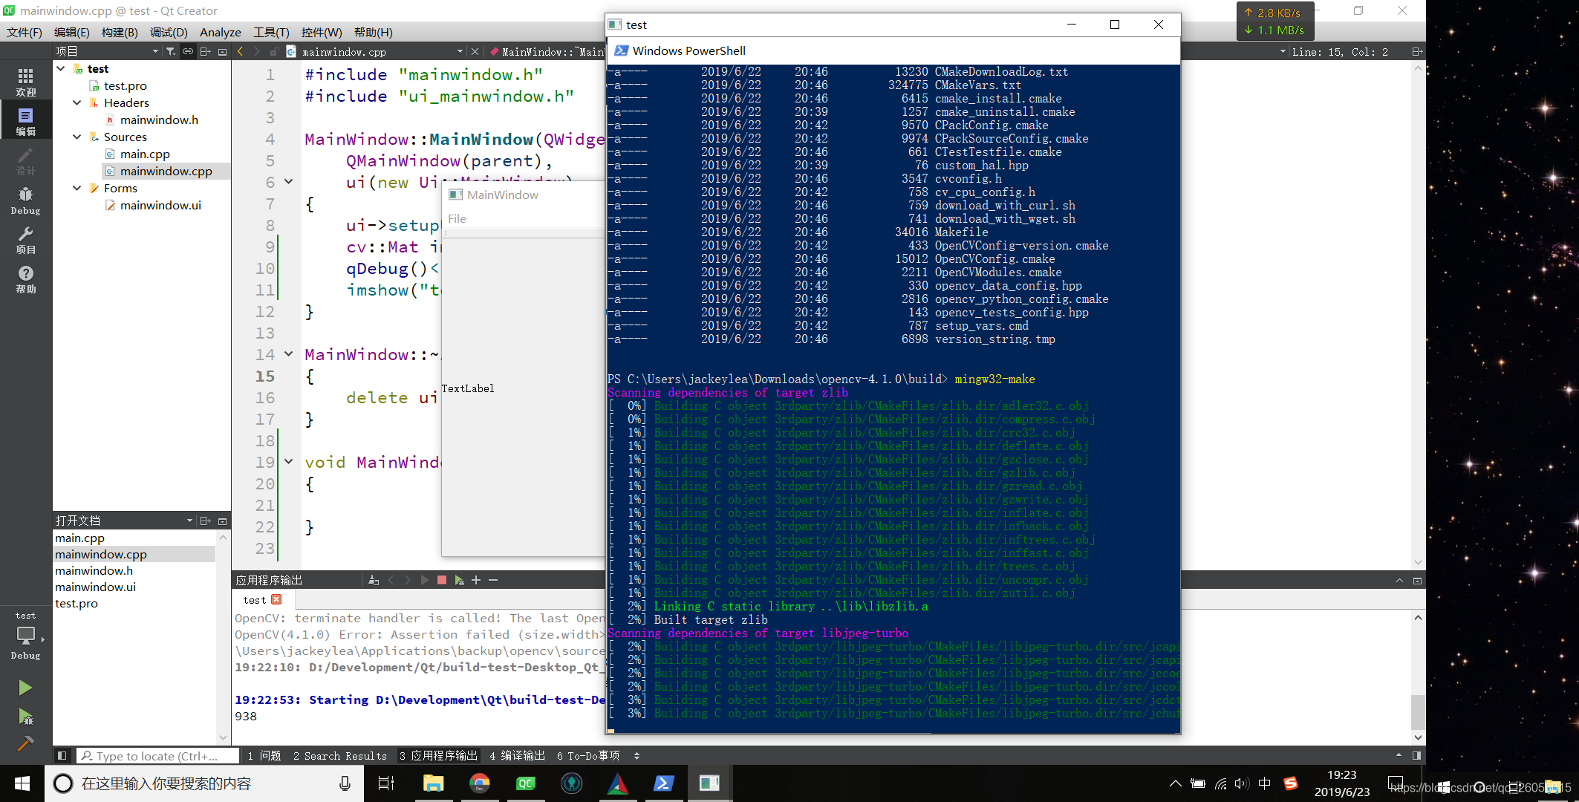1579x802 pixels.
Task: Click Windows Start button
Action: pyautogui.click(x=22, y=783)
